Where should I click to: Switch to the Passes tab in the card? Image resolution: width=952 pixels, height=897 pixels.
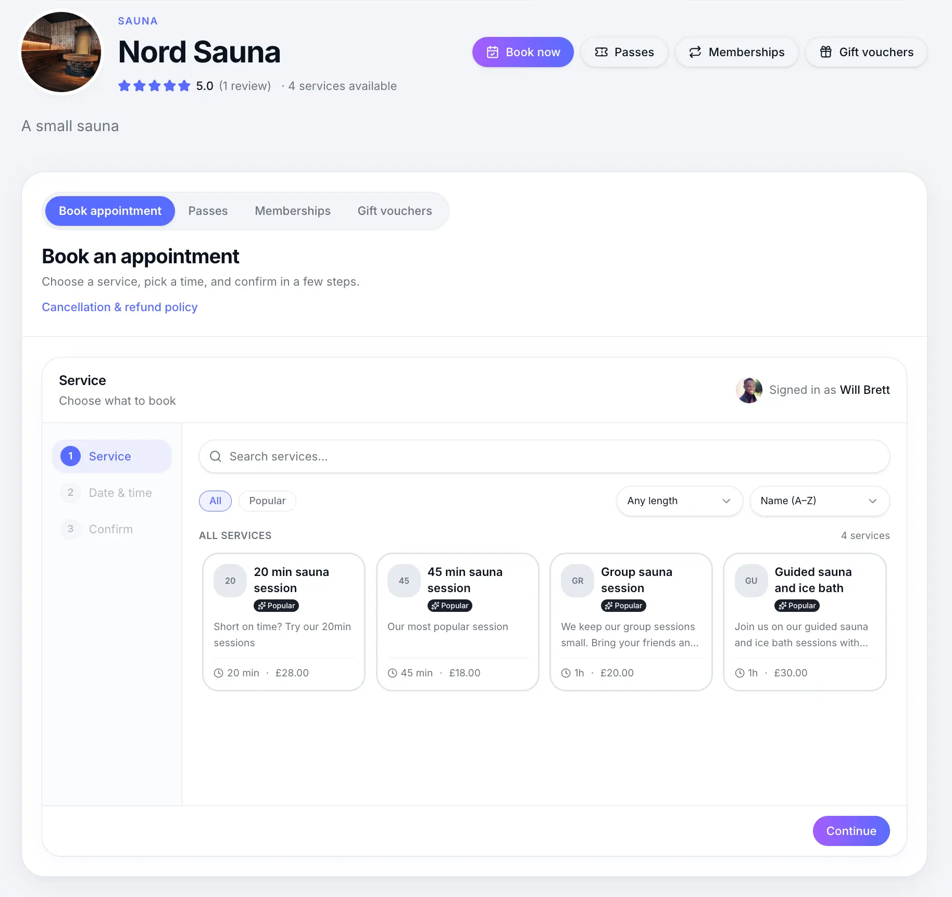pos(208,211)
